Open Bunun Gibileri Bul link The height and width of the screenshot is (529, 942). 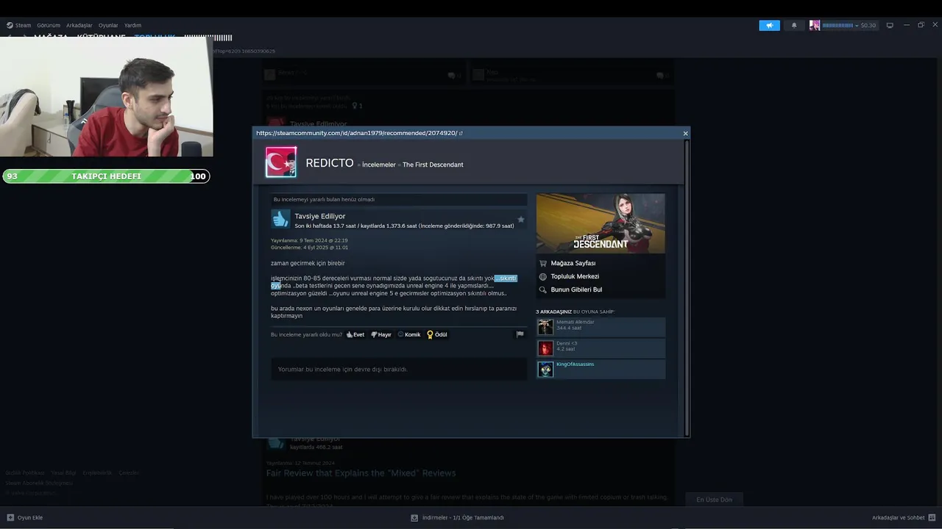click(576, 289)
